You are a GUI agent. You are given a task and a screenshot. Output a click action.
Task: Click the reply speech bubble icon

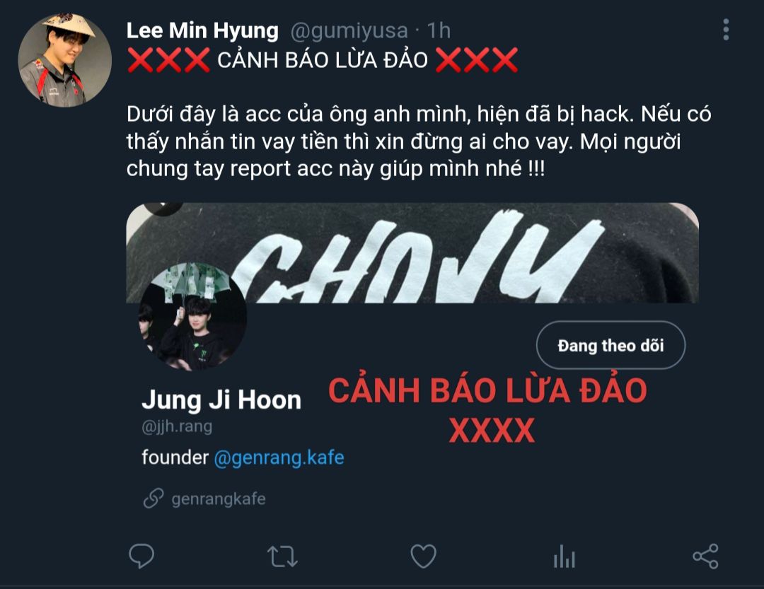[x=141, y=556]
